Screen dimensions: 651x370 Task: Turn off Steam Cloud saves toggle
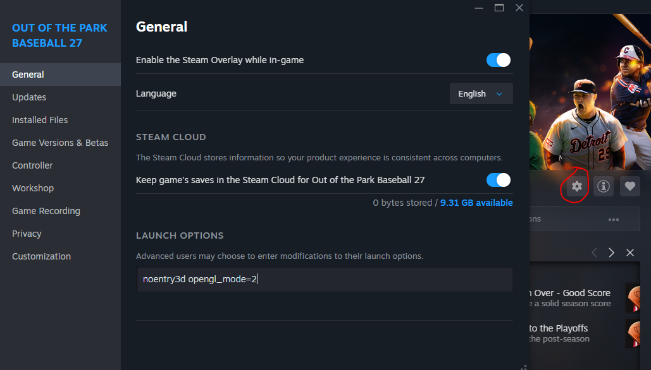click(498, 180)
